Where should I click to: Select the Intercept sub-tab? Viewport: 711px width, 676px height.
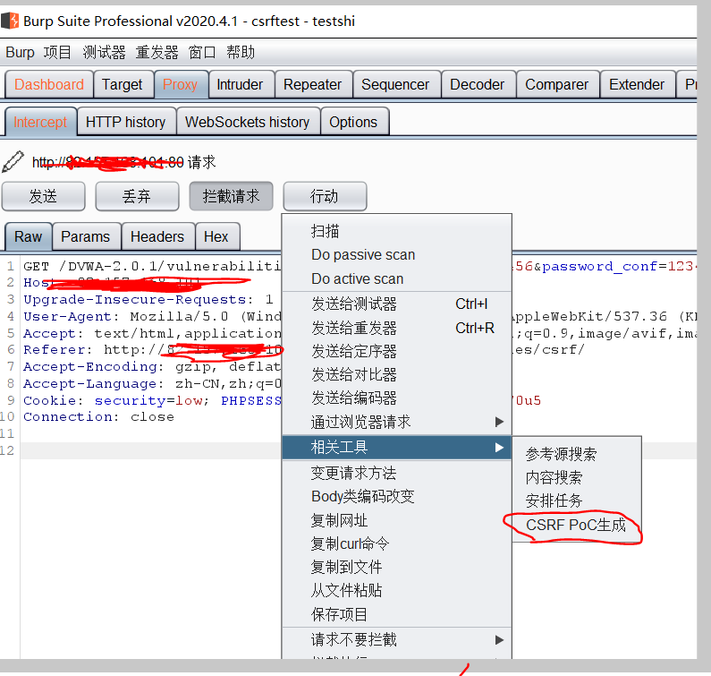click(40, 122)
